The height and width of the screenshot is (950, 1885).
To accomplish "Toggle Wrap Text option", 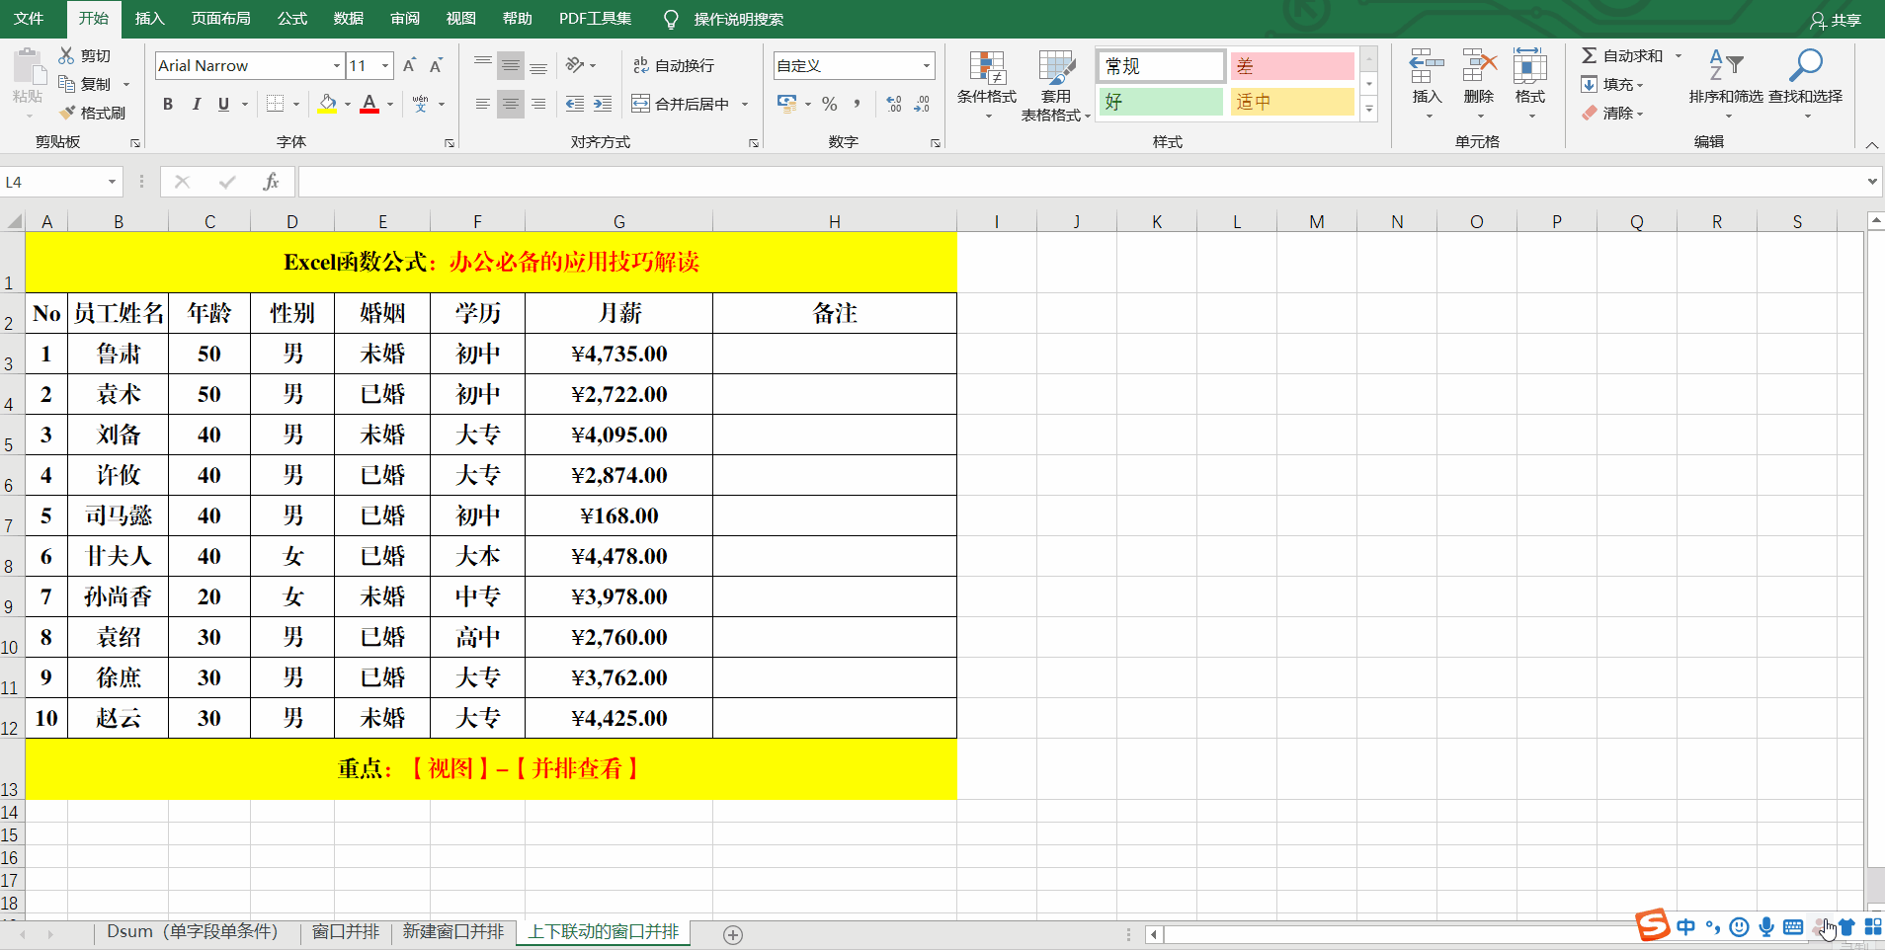I will pyautogui.click(x=674, y=65).
